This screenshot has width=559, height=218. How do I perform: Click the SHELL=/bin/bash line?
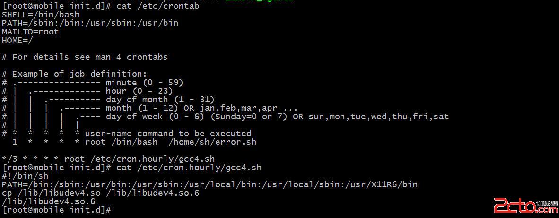click(41, 15)
